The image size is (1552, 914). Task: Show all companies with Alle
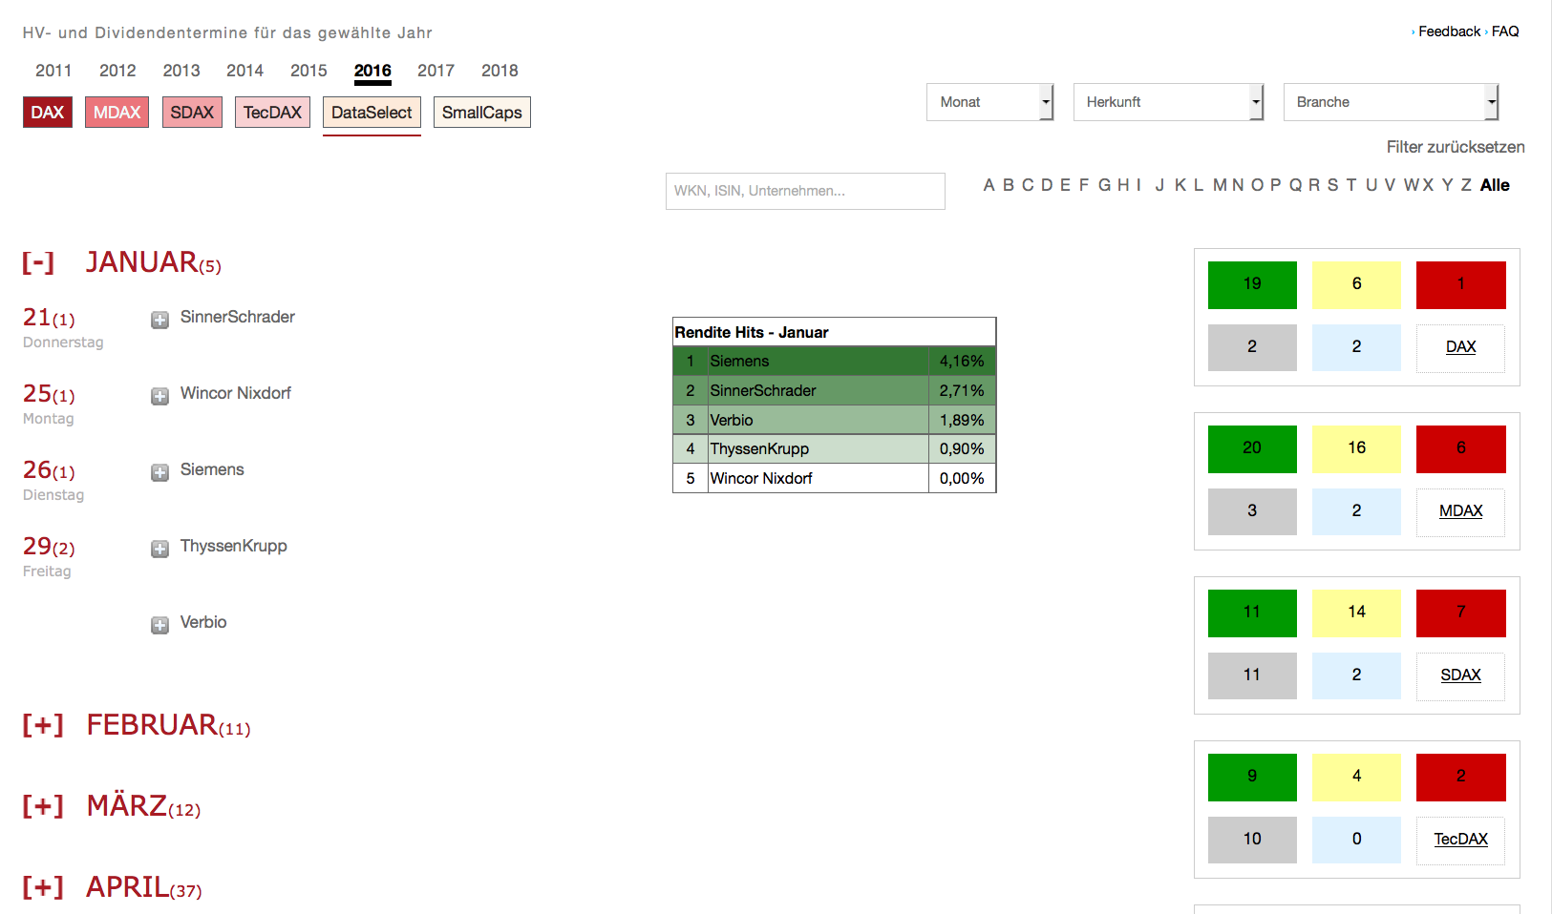coord(1495,185)
